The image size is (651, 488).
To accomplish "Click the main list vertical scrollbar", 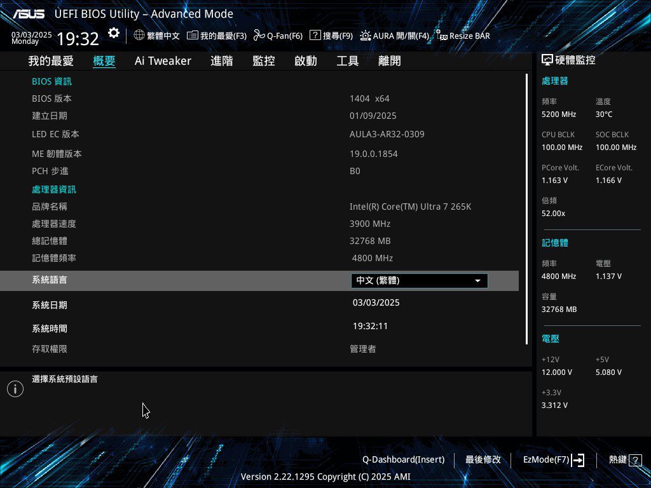I will tap(526, 209).
